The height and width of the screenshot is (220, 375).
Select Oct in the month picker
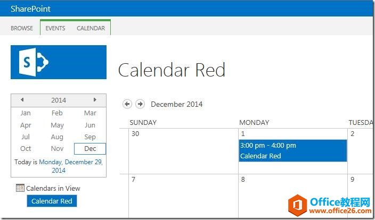(26, 149)
